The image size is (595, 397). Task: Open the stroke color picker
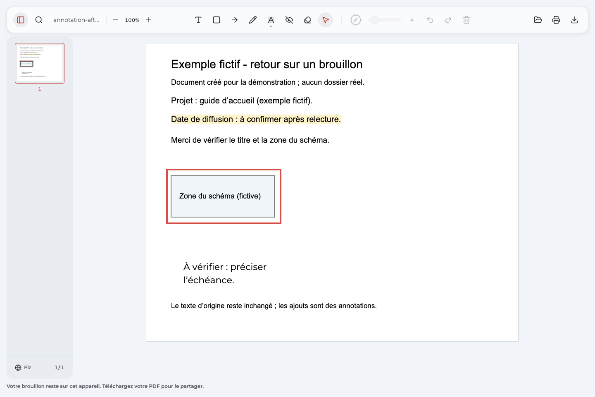(356, 20)
